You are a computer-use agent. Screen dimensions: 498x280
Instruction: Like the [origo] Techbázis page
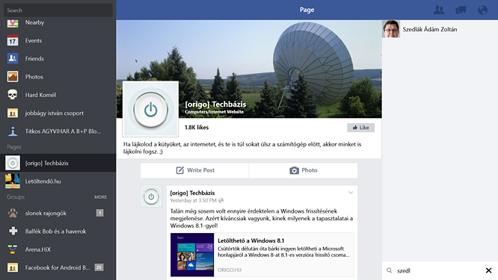coord(360,128)
